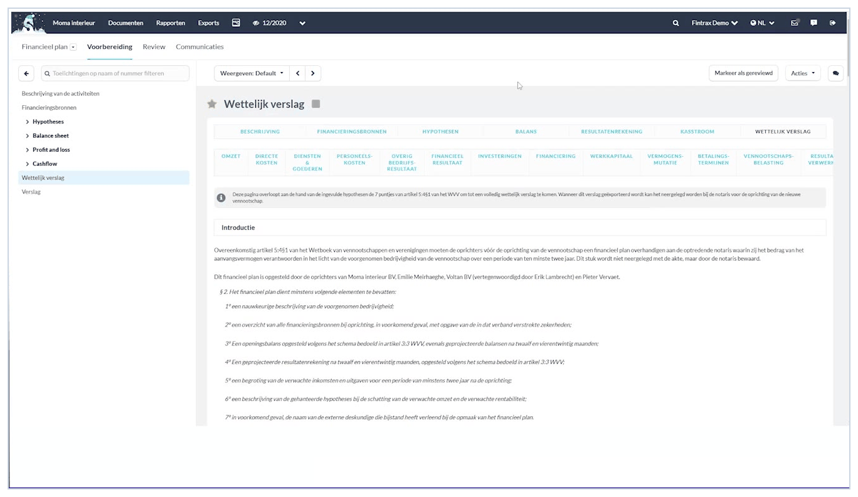858x497 pixels.
Task: Click the app logo in the top-left
Action: click(28, 23)
